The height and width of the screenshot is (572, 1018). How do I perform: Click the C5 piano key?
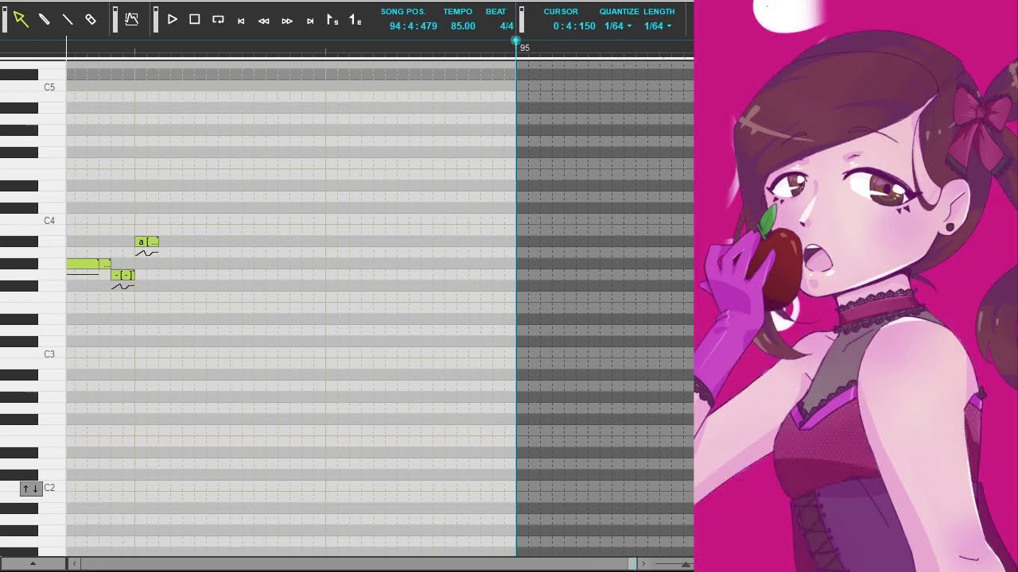coord(33,87)
